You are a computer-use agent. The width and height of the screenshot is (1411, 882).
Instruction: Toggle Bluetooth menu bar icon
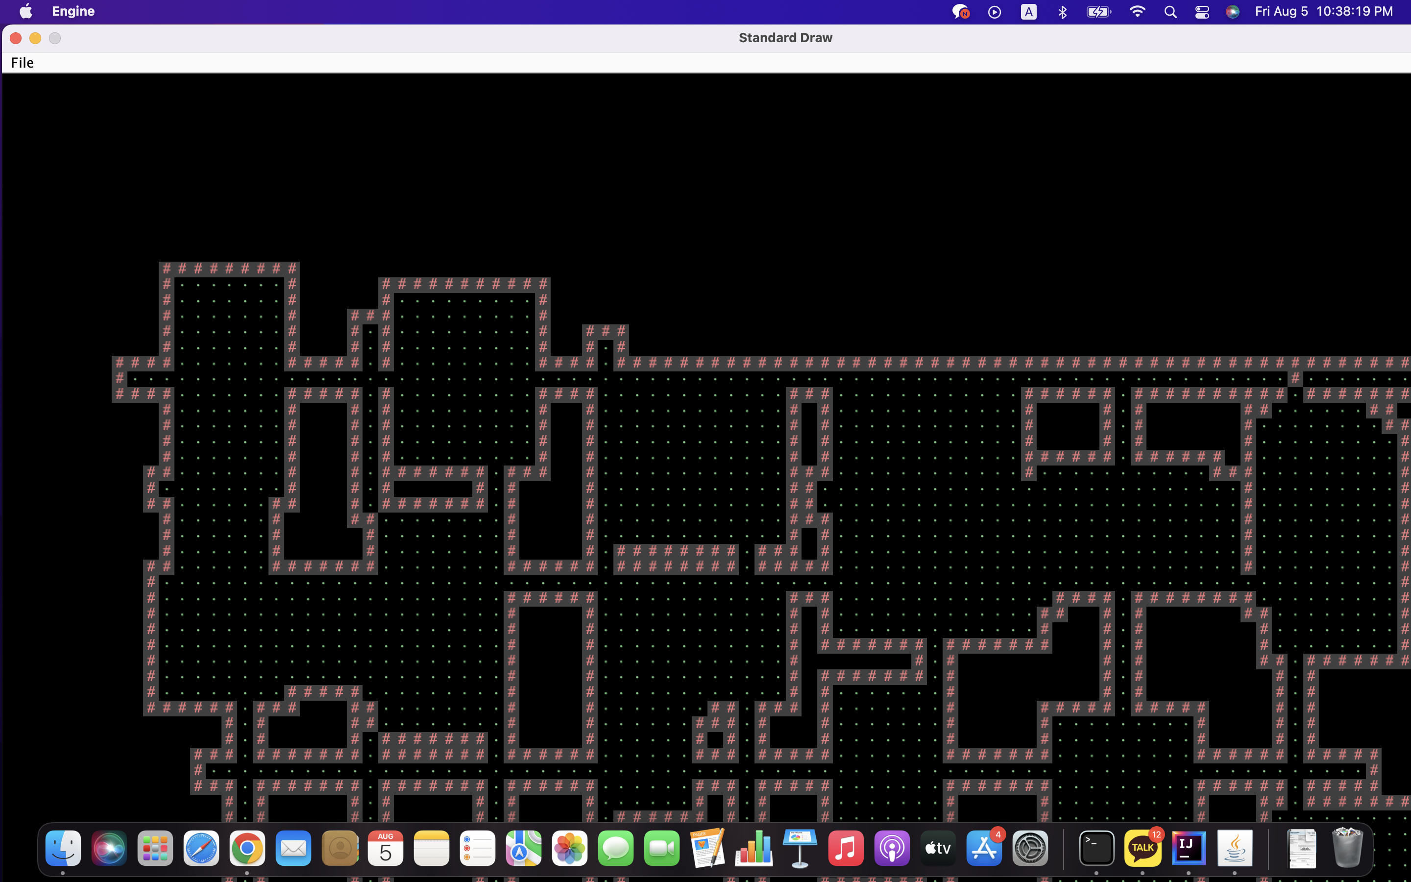pos(1062,12)
